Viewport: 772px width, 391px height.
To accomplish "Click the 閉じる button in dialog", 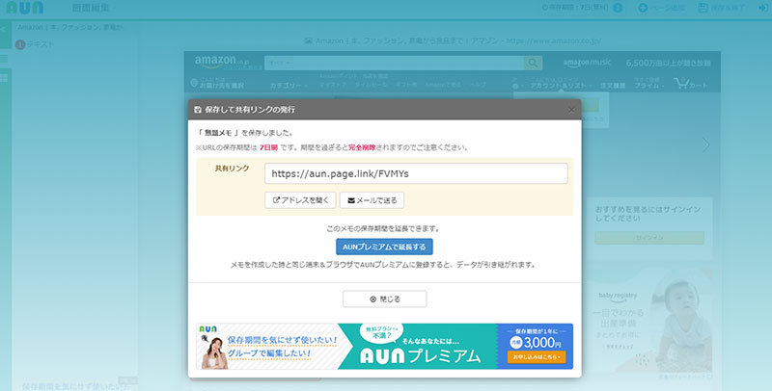I will click(x=384, y=300).
